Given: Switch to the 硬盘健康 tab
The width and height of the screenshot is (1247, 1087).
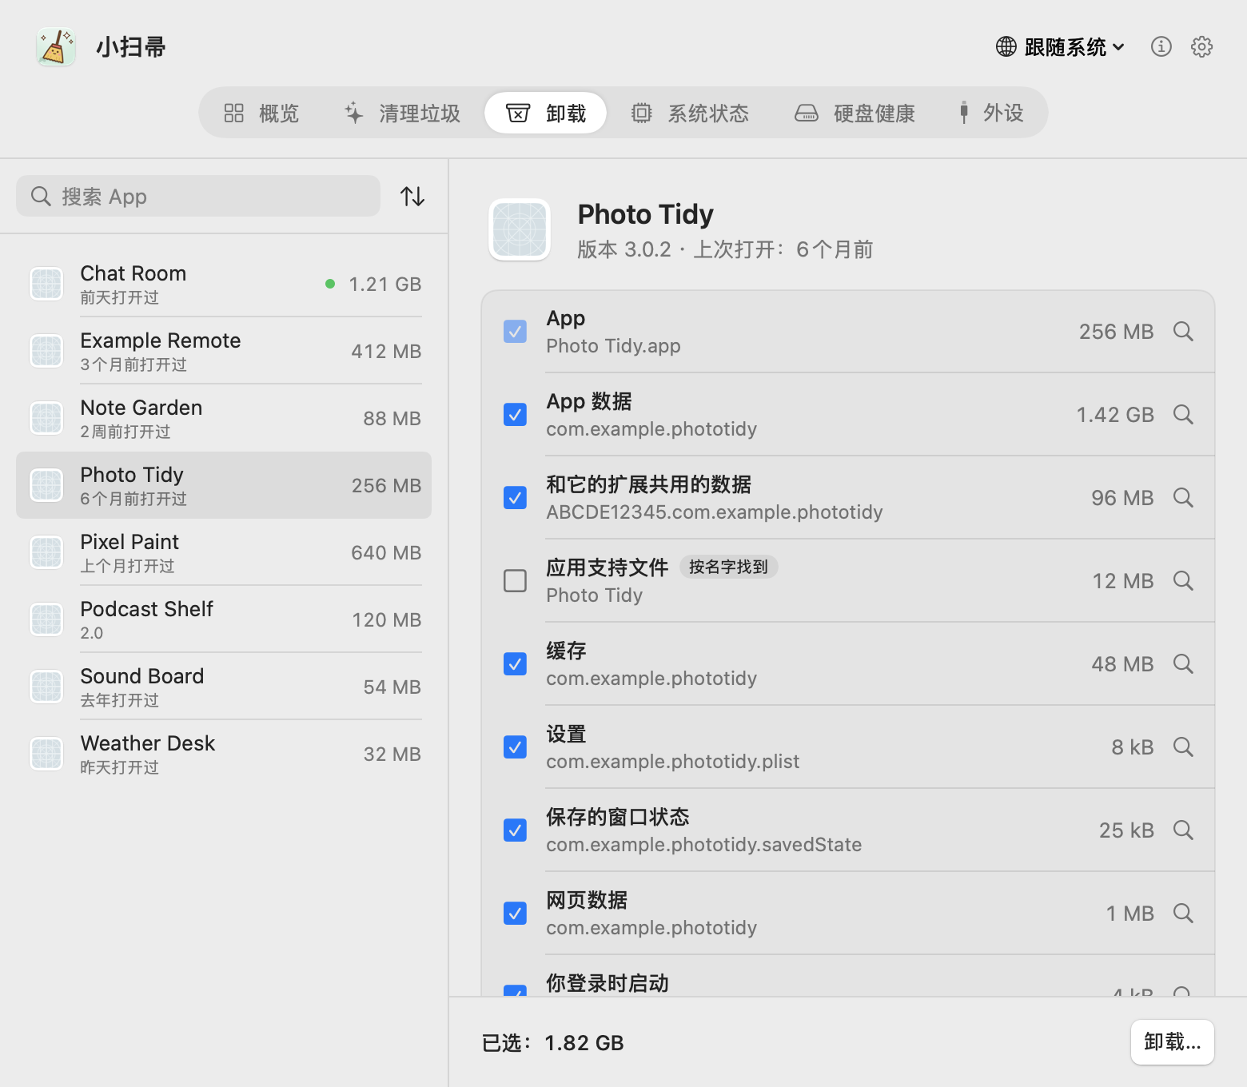Looking at the screenshot, I should tap(855, 113).
